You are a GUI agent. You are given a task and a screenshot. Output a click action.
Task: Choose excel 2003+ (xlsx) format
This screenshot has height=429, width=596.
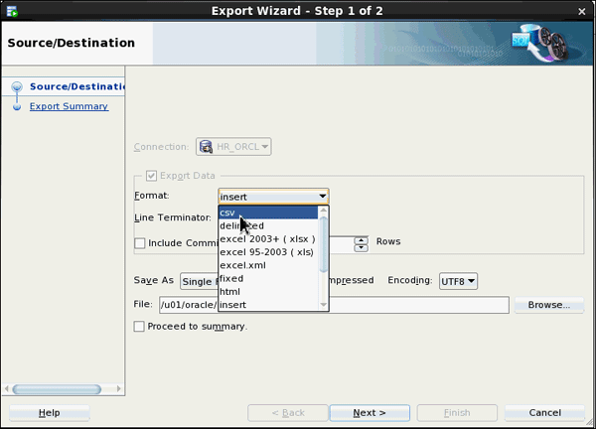pyautogui.click(x=268, y=239)
